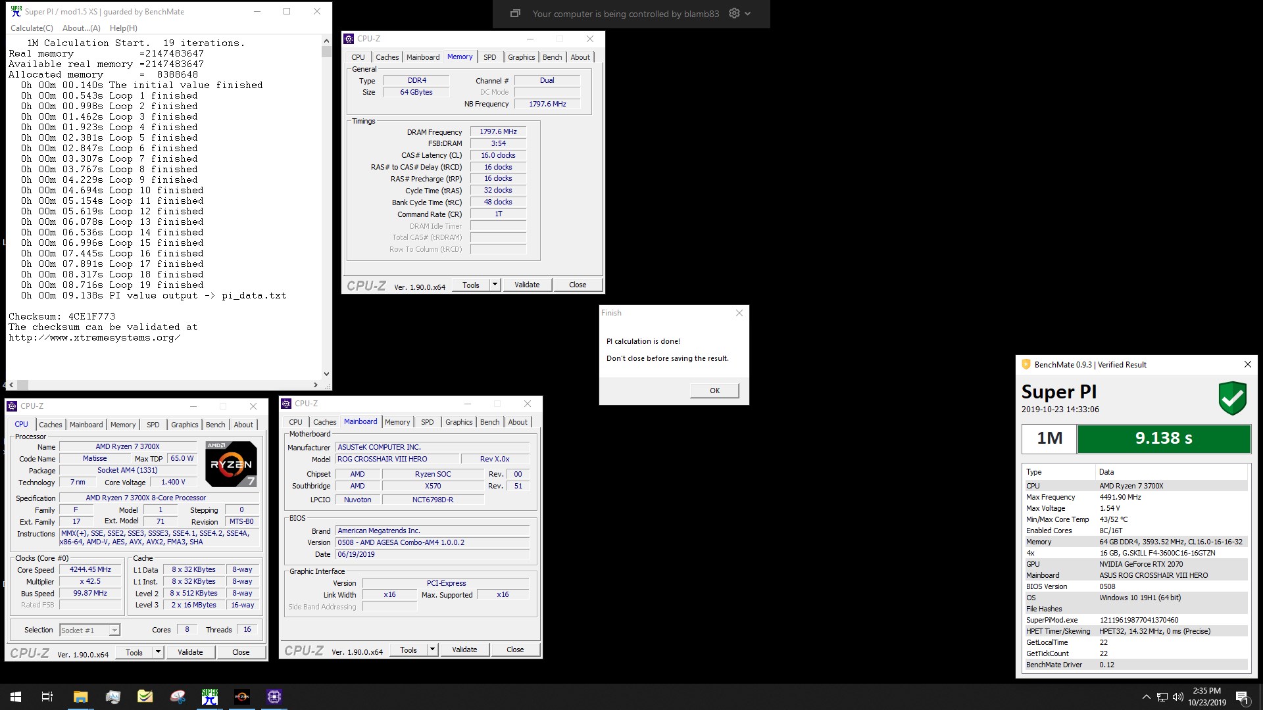Close the Finish dialog with X
Screen dimensions: 1263x710
coord(739,313)
